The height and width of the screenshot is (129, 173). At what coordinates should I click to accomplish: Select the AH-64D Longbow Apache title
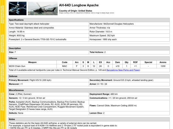79,5
